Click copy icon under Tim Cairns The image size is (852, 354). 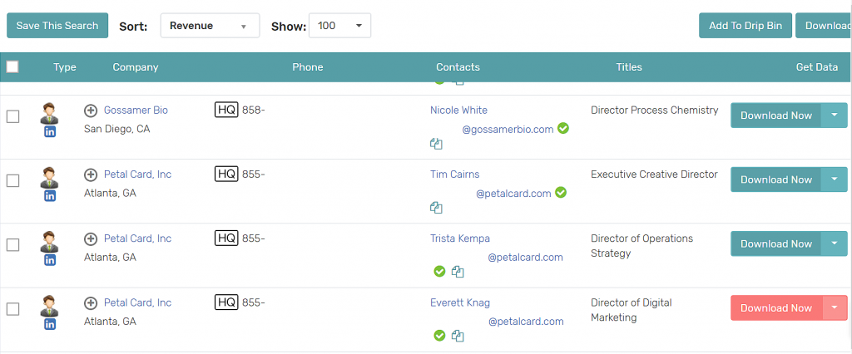tap(435, 208)
